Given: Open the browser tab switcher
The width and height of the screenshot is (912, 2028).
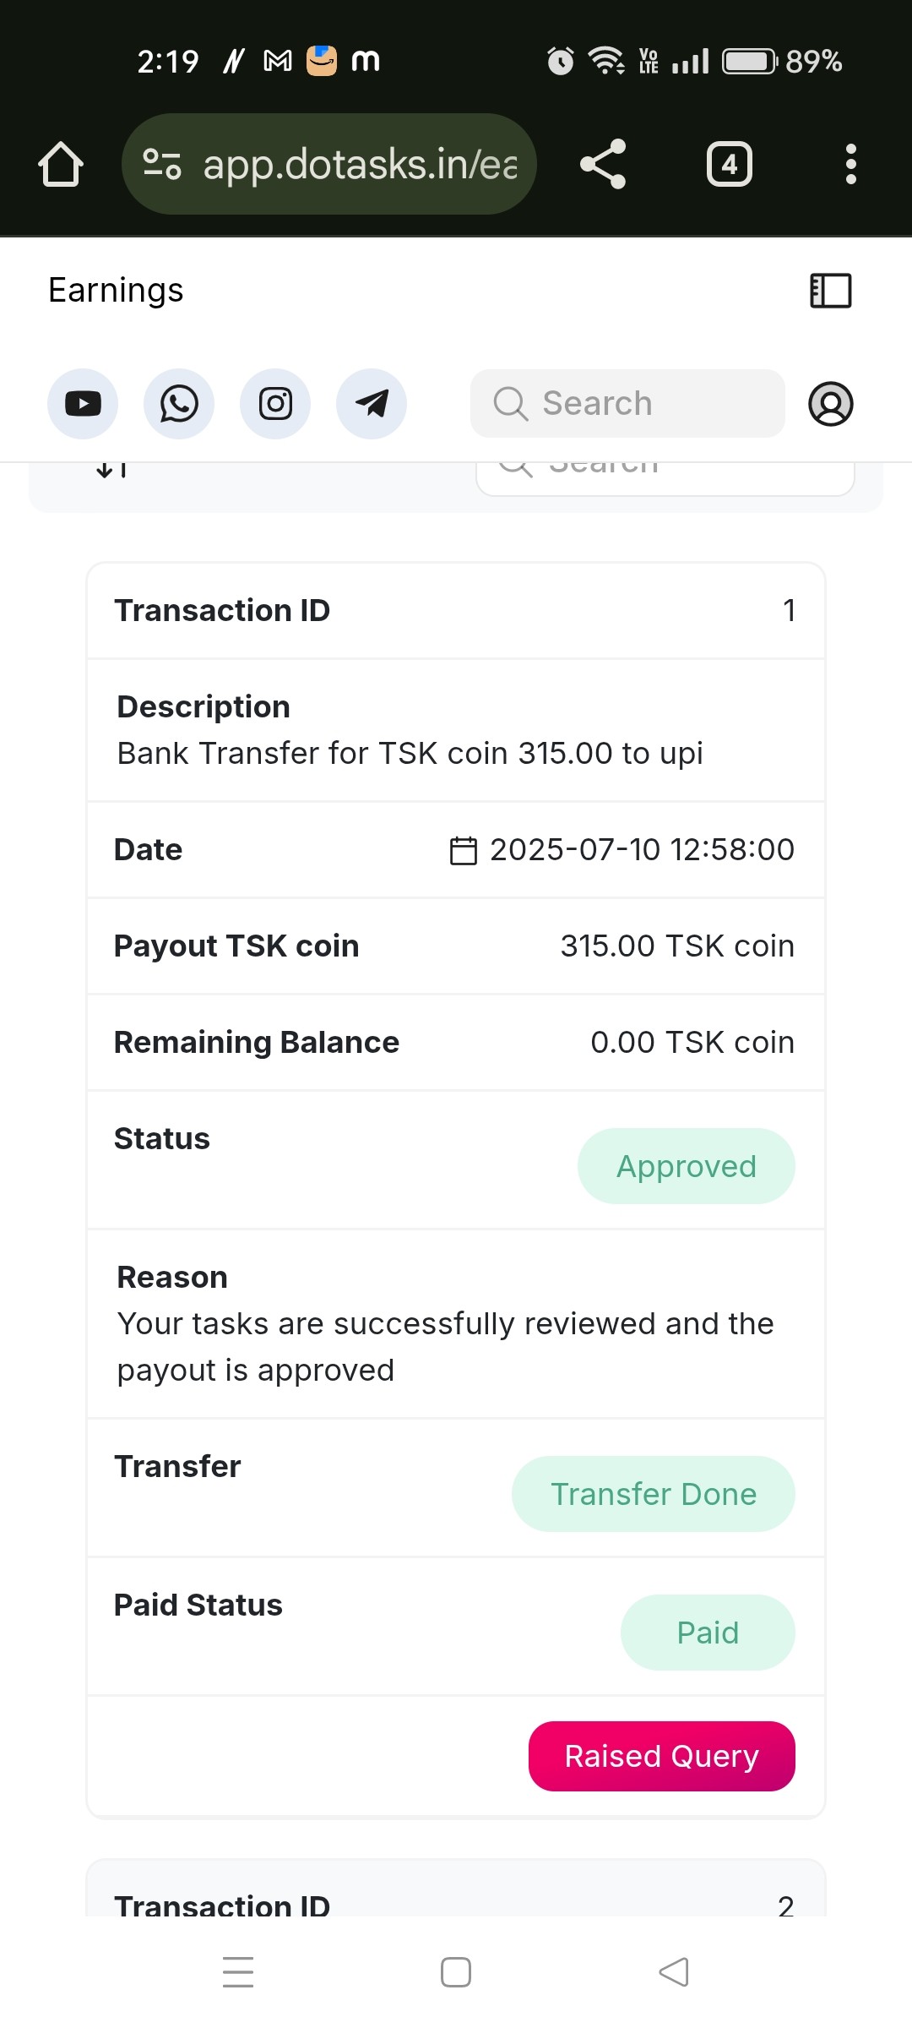Looking at the screenshot, I should tap(730, 164).
